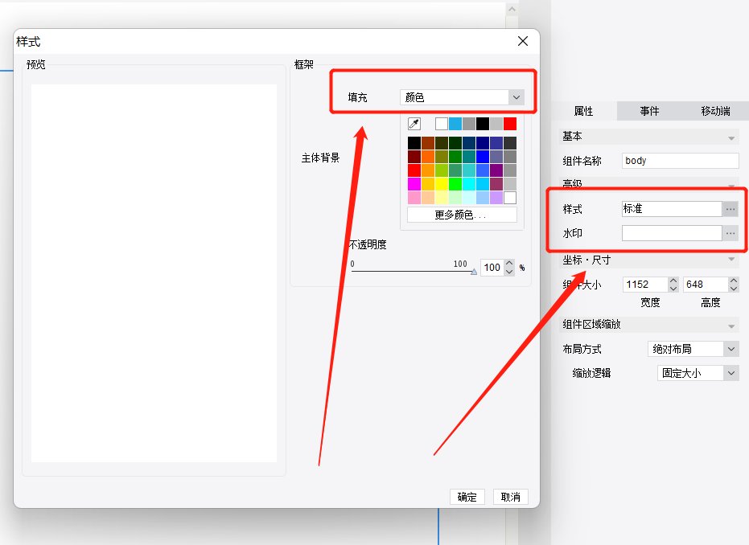
Task: Open the 水印 ellipsis editor button
Action: click(730, 233)
